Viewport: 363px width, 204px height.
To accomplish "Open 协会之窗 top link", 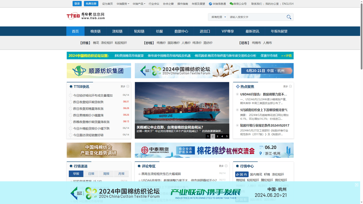I will (x=168, y=4).
